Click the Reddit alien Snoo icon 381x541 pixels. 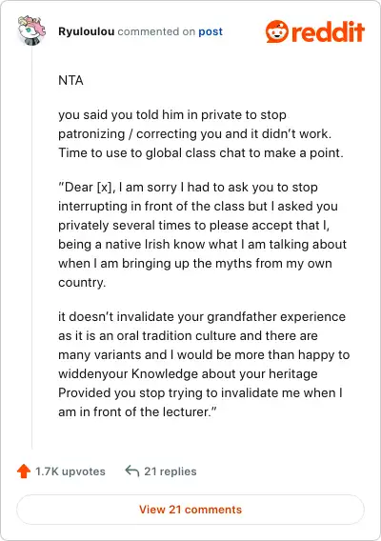[277, 31]
